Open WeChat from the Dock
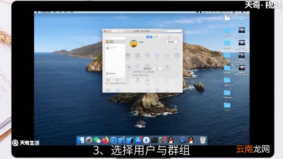The image size is (283, 159). [x=97, y=140]
